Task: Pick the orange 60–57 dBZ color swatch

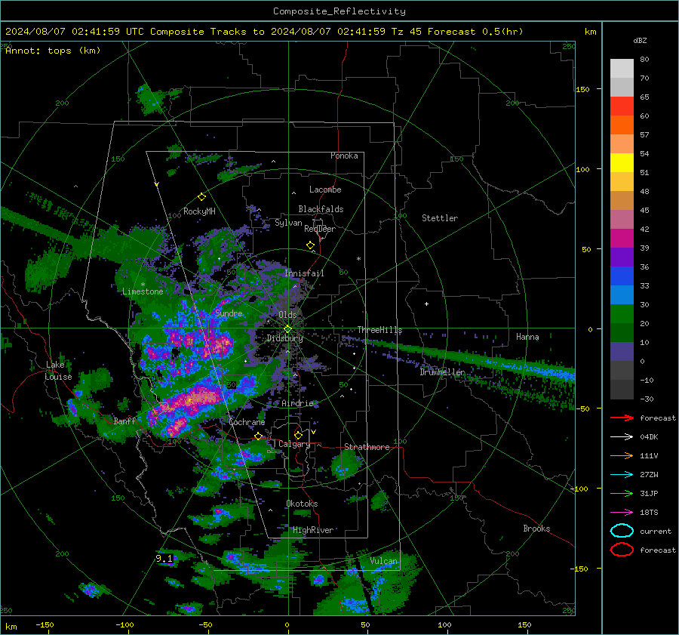Action: click(622, 125)
